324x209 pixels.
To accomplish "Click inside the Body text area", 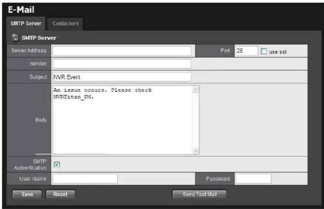I will click(x=122, y=120).
